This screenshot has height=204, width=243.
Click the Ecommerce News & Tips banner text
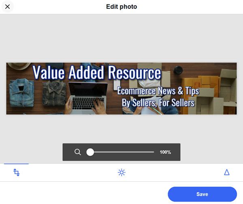coord(158,91)
